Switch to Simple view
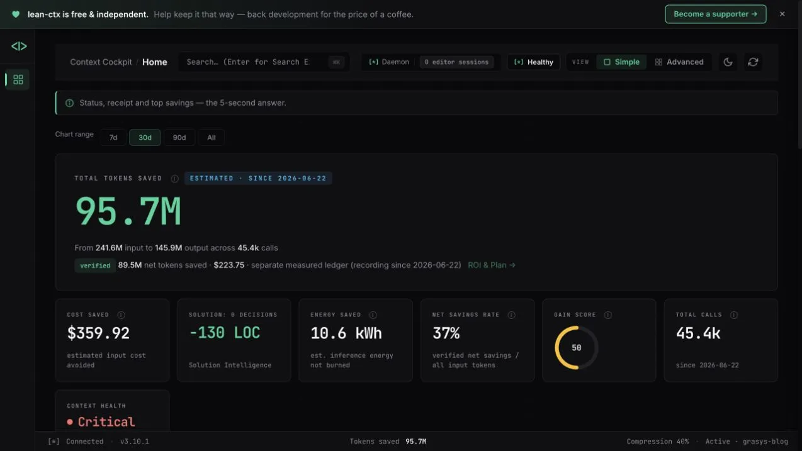802x451 pixels. [621, 62]
